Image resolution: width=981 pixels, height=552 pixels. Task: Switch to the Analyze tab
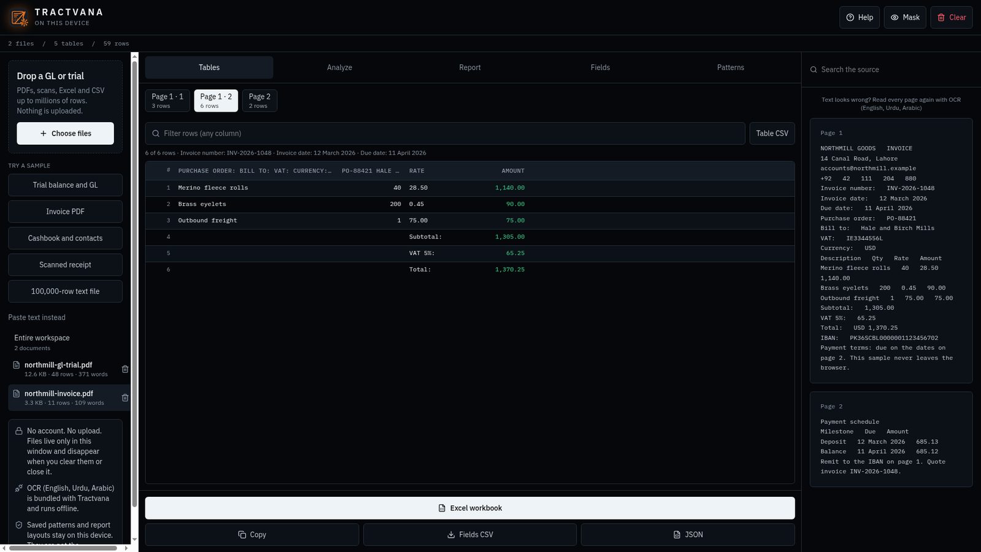point(340,67)
